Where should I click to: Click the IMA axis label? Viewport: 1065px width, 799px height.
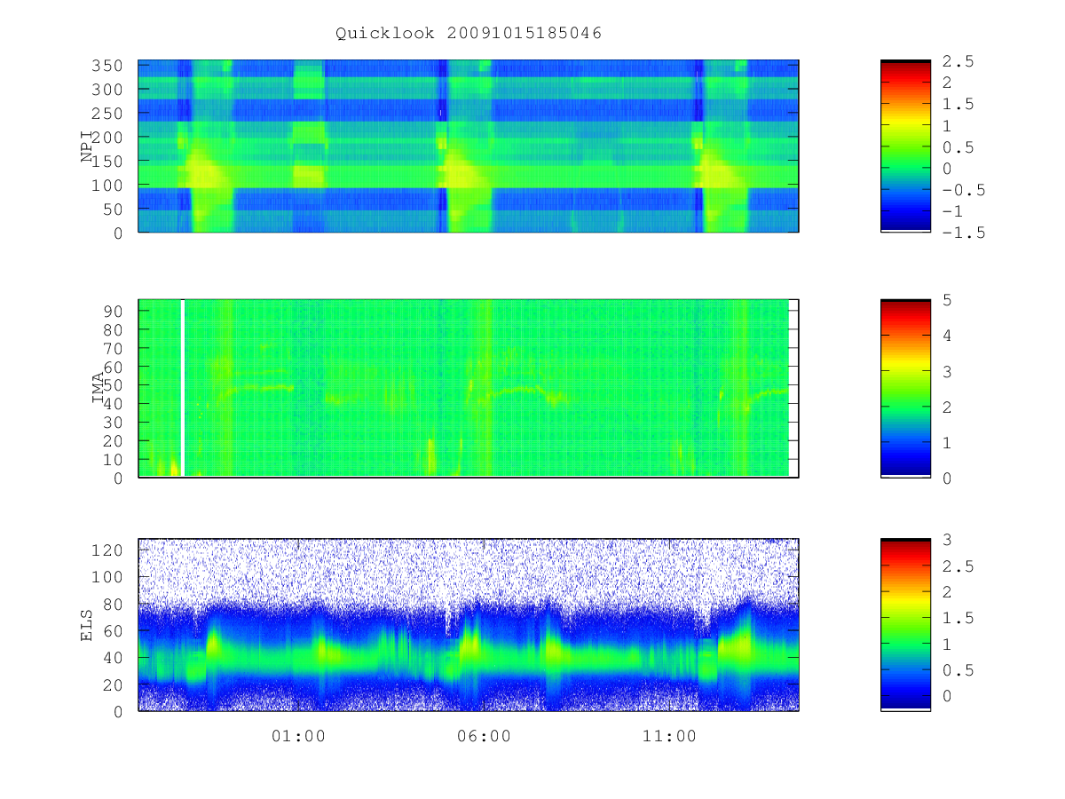click(x=99, y=388)
